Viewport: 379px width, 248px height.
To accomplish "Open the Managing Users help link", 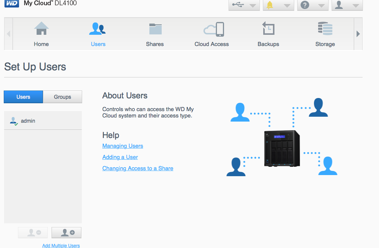I will tap(123, 146).
